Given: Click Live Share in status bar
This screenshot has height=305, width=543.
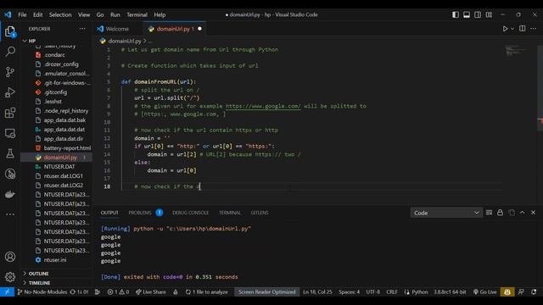Looking at the screenshot, I should pyautogui.click(x=151, y=291).
